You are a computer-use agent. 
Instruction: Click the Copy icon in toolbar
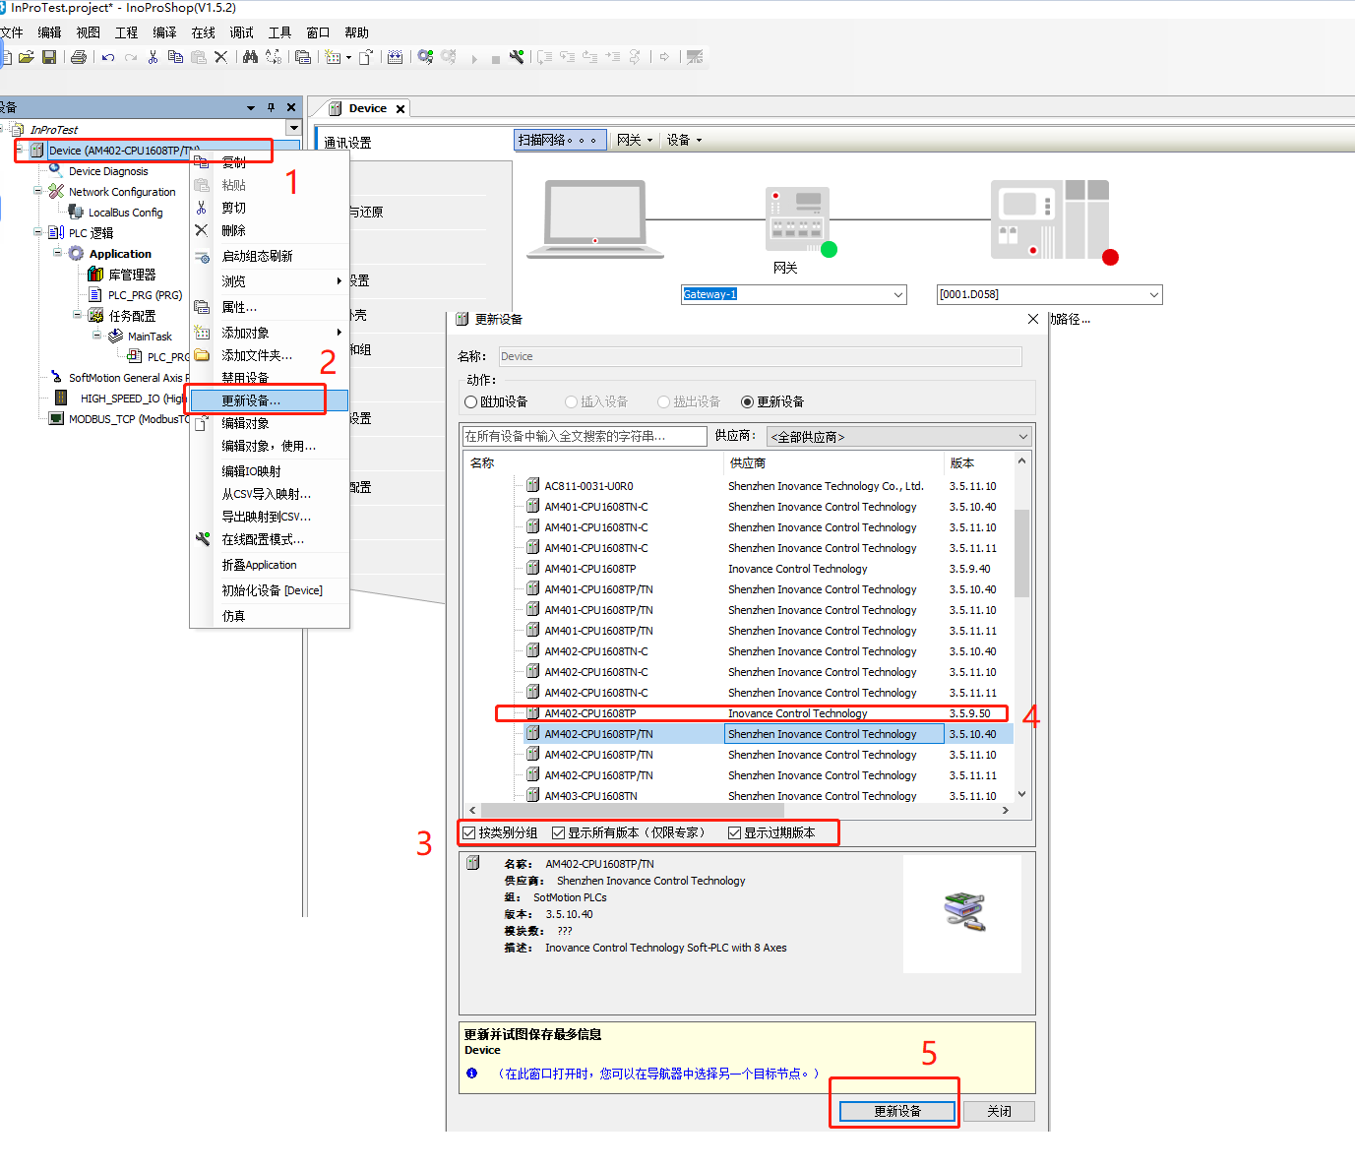click(x=176, y=56)
